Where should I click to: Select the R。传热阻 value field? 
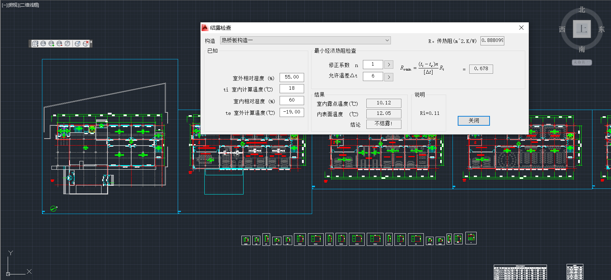coord(492,40)
